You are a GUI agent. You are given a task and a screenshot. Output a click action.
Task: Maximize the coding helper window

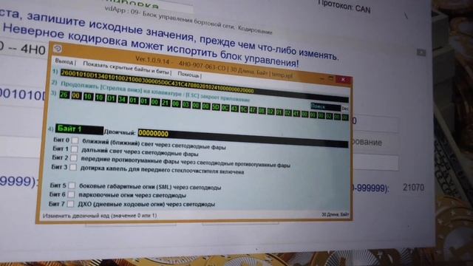click(x=331, y=79)
